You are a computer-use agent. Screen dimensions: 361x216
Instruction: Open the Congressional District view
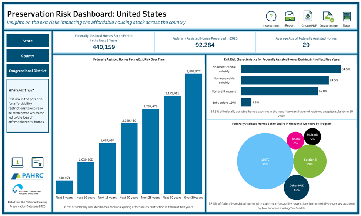(28, 71)
